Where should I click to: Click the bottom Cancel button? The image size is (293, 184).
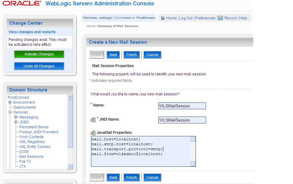coord(152,178)
